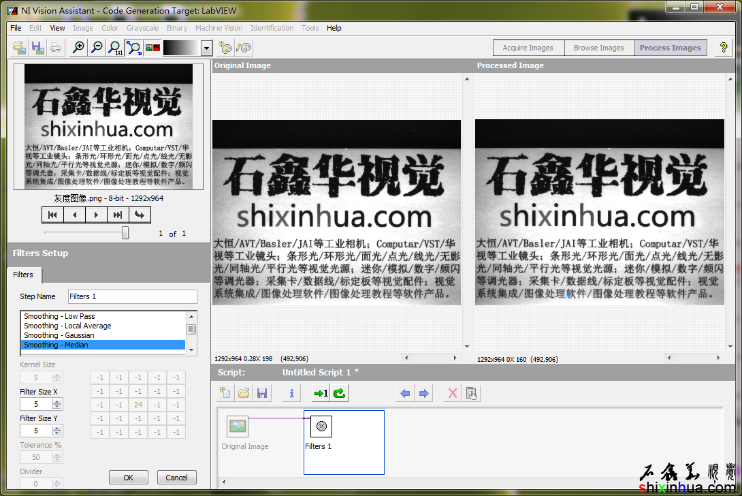Select Smoothing - Median filter

103,345
